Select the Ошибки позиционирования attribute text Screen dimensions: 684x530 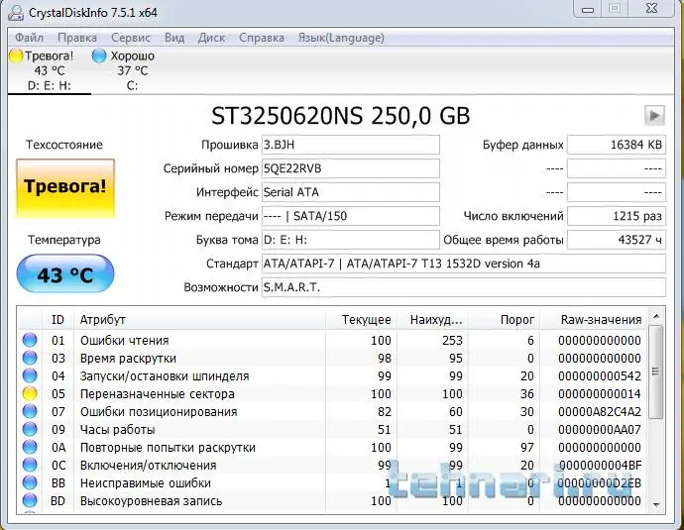pyautogui.click(x=159, y=412)
